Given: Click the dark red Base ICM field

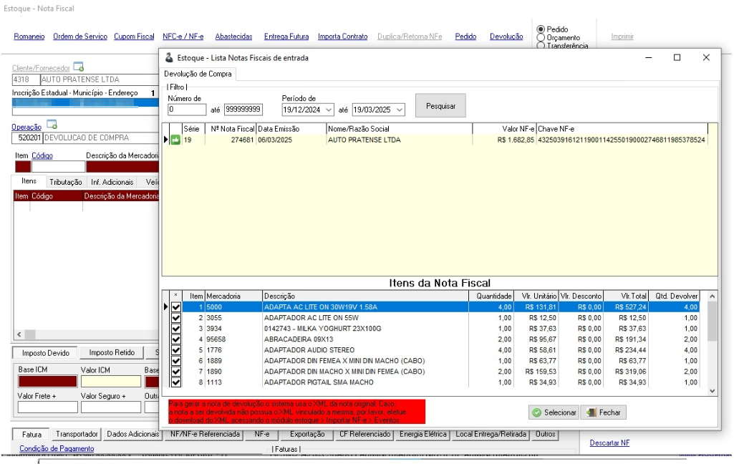Looking at the screenshot, I should (x=47, y=382).
